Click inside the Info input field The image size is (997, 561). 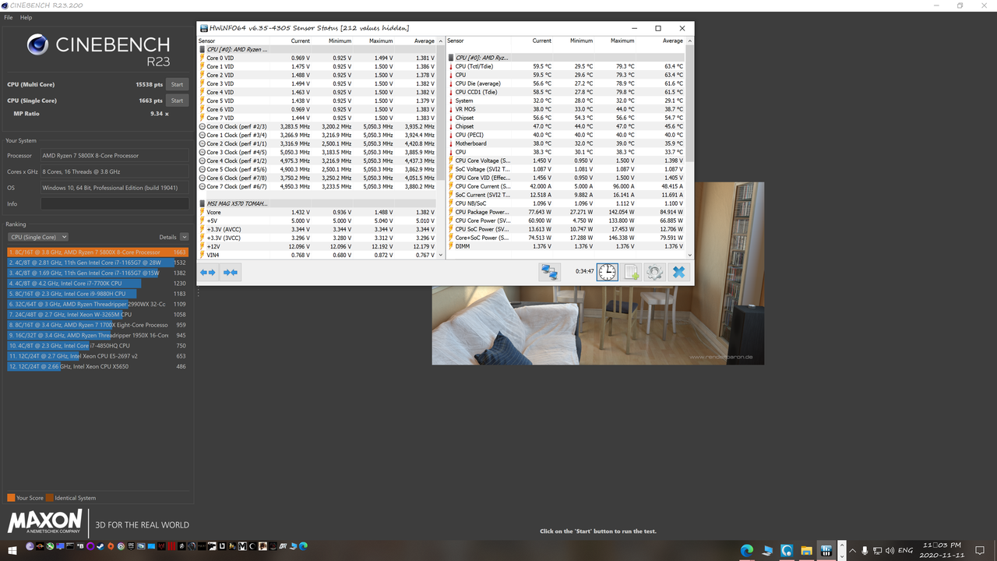[x=113, y=203]
